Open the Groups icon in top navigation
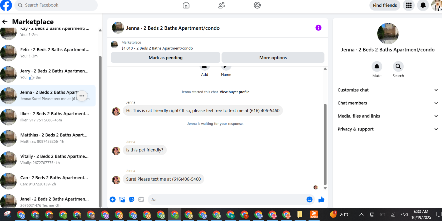 [x=257, y=5]
